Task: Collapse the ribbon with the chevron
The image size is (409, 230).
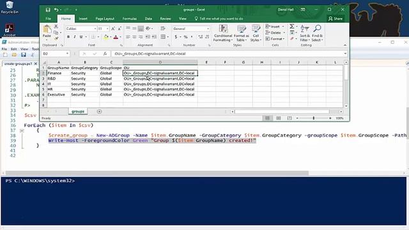Action: click(x=345, y=45)
